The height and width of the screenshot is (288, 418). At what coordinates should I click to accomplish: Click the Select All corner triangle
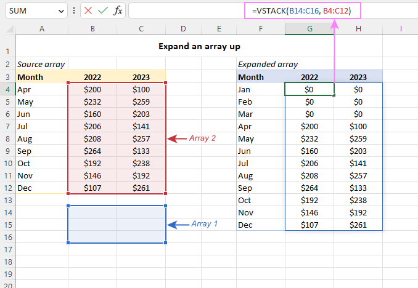click(10, 29)
